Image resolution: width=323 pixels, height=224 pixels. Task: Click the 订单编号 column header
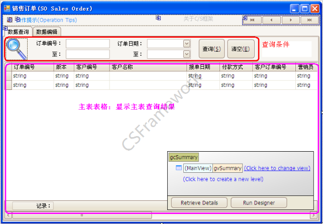(x=33, y=67)
